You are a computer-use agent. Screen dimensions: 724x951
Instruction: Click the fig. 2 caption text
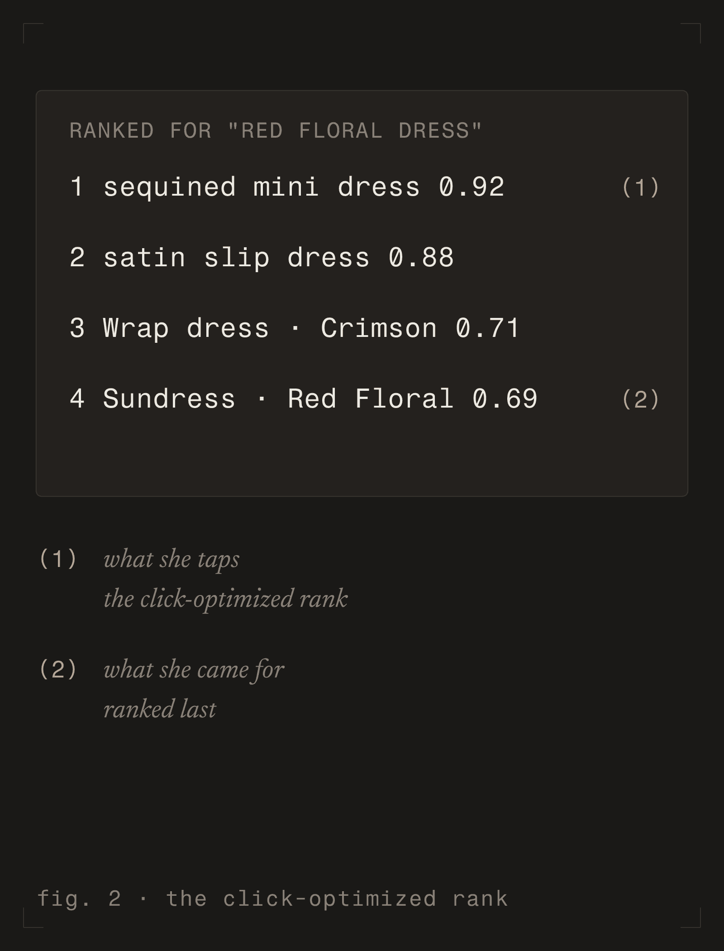(x=273, y=898)
